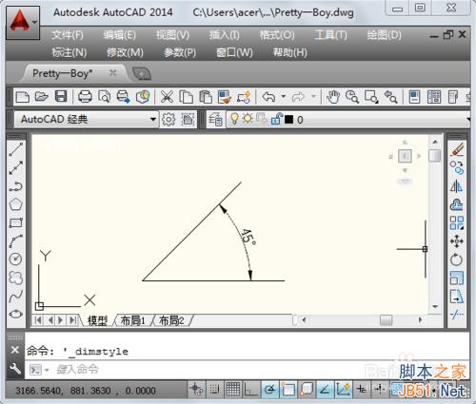Image resolution: width=476 pixels, height=404 pixels.
Task: Click the Rotate tool
Action: point(457,260)
